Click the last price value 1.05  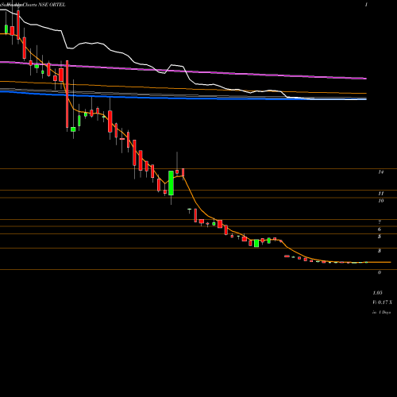point(378,293)
